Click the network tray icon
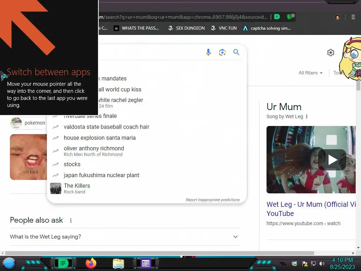 313,263
